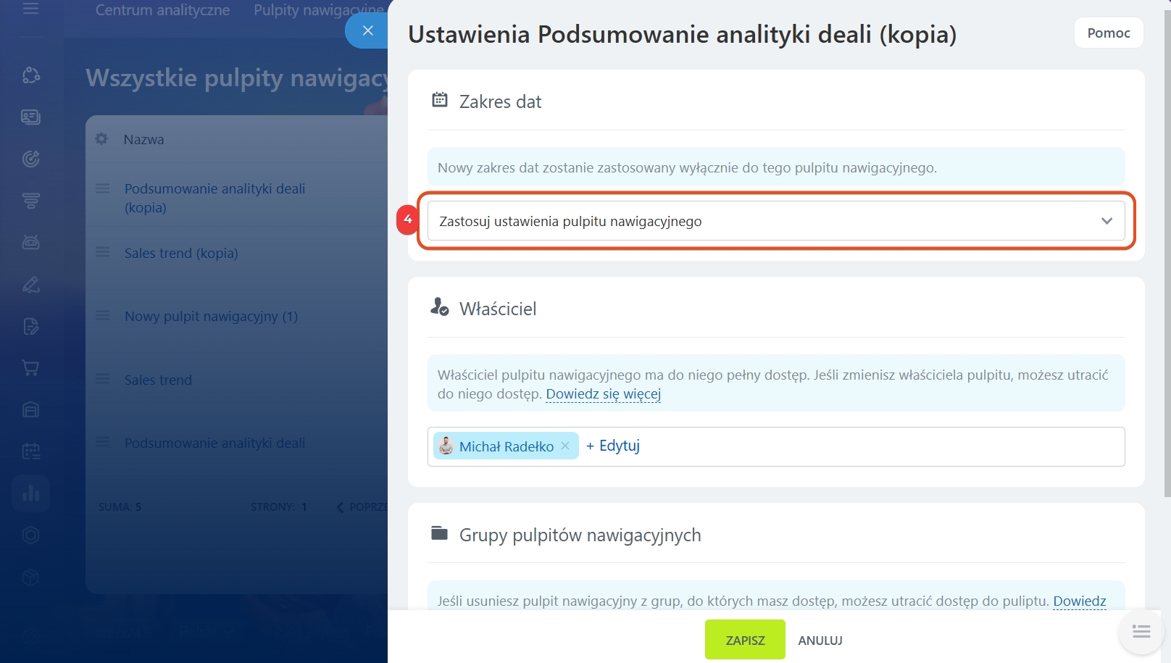Close the settings side panel

[x=367, y=30]
